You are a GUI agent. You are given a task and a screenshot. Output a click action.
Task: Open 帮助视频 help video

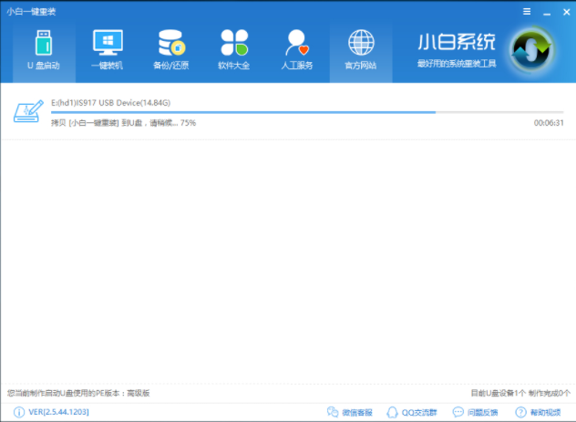(x=539, y=412)
